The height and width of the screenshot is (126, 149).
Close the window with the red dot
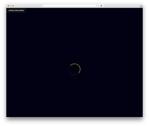click(x=9, y=6)
